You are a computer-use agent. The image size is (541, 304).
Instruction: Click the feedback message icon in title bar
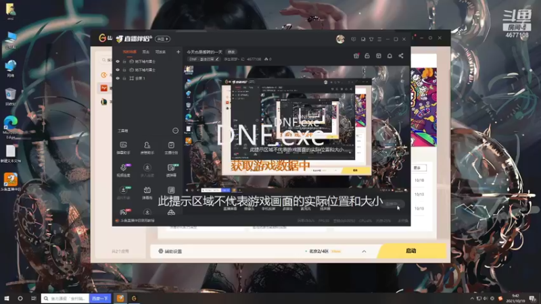point(354,39)
